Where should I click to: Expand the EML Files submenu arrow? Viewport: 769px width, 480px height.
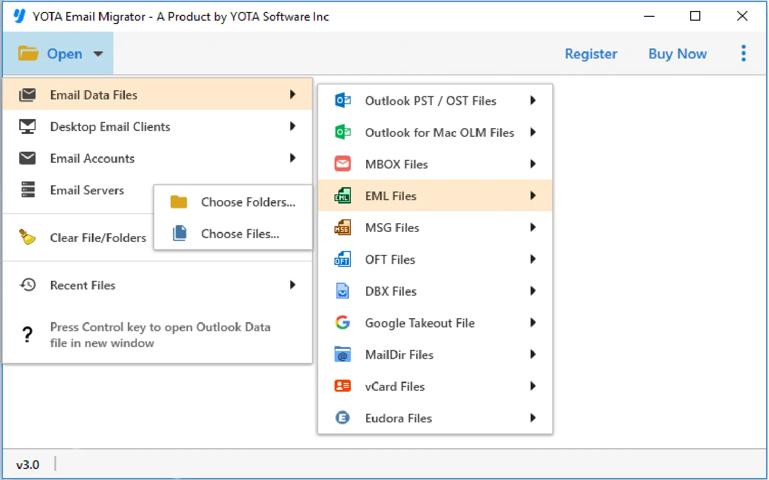pyautogui.click(x=533, y=195)
